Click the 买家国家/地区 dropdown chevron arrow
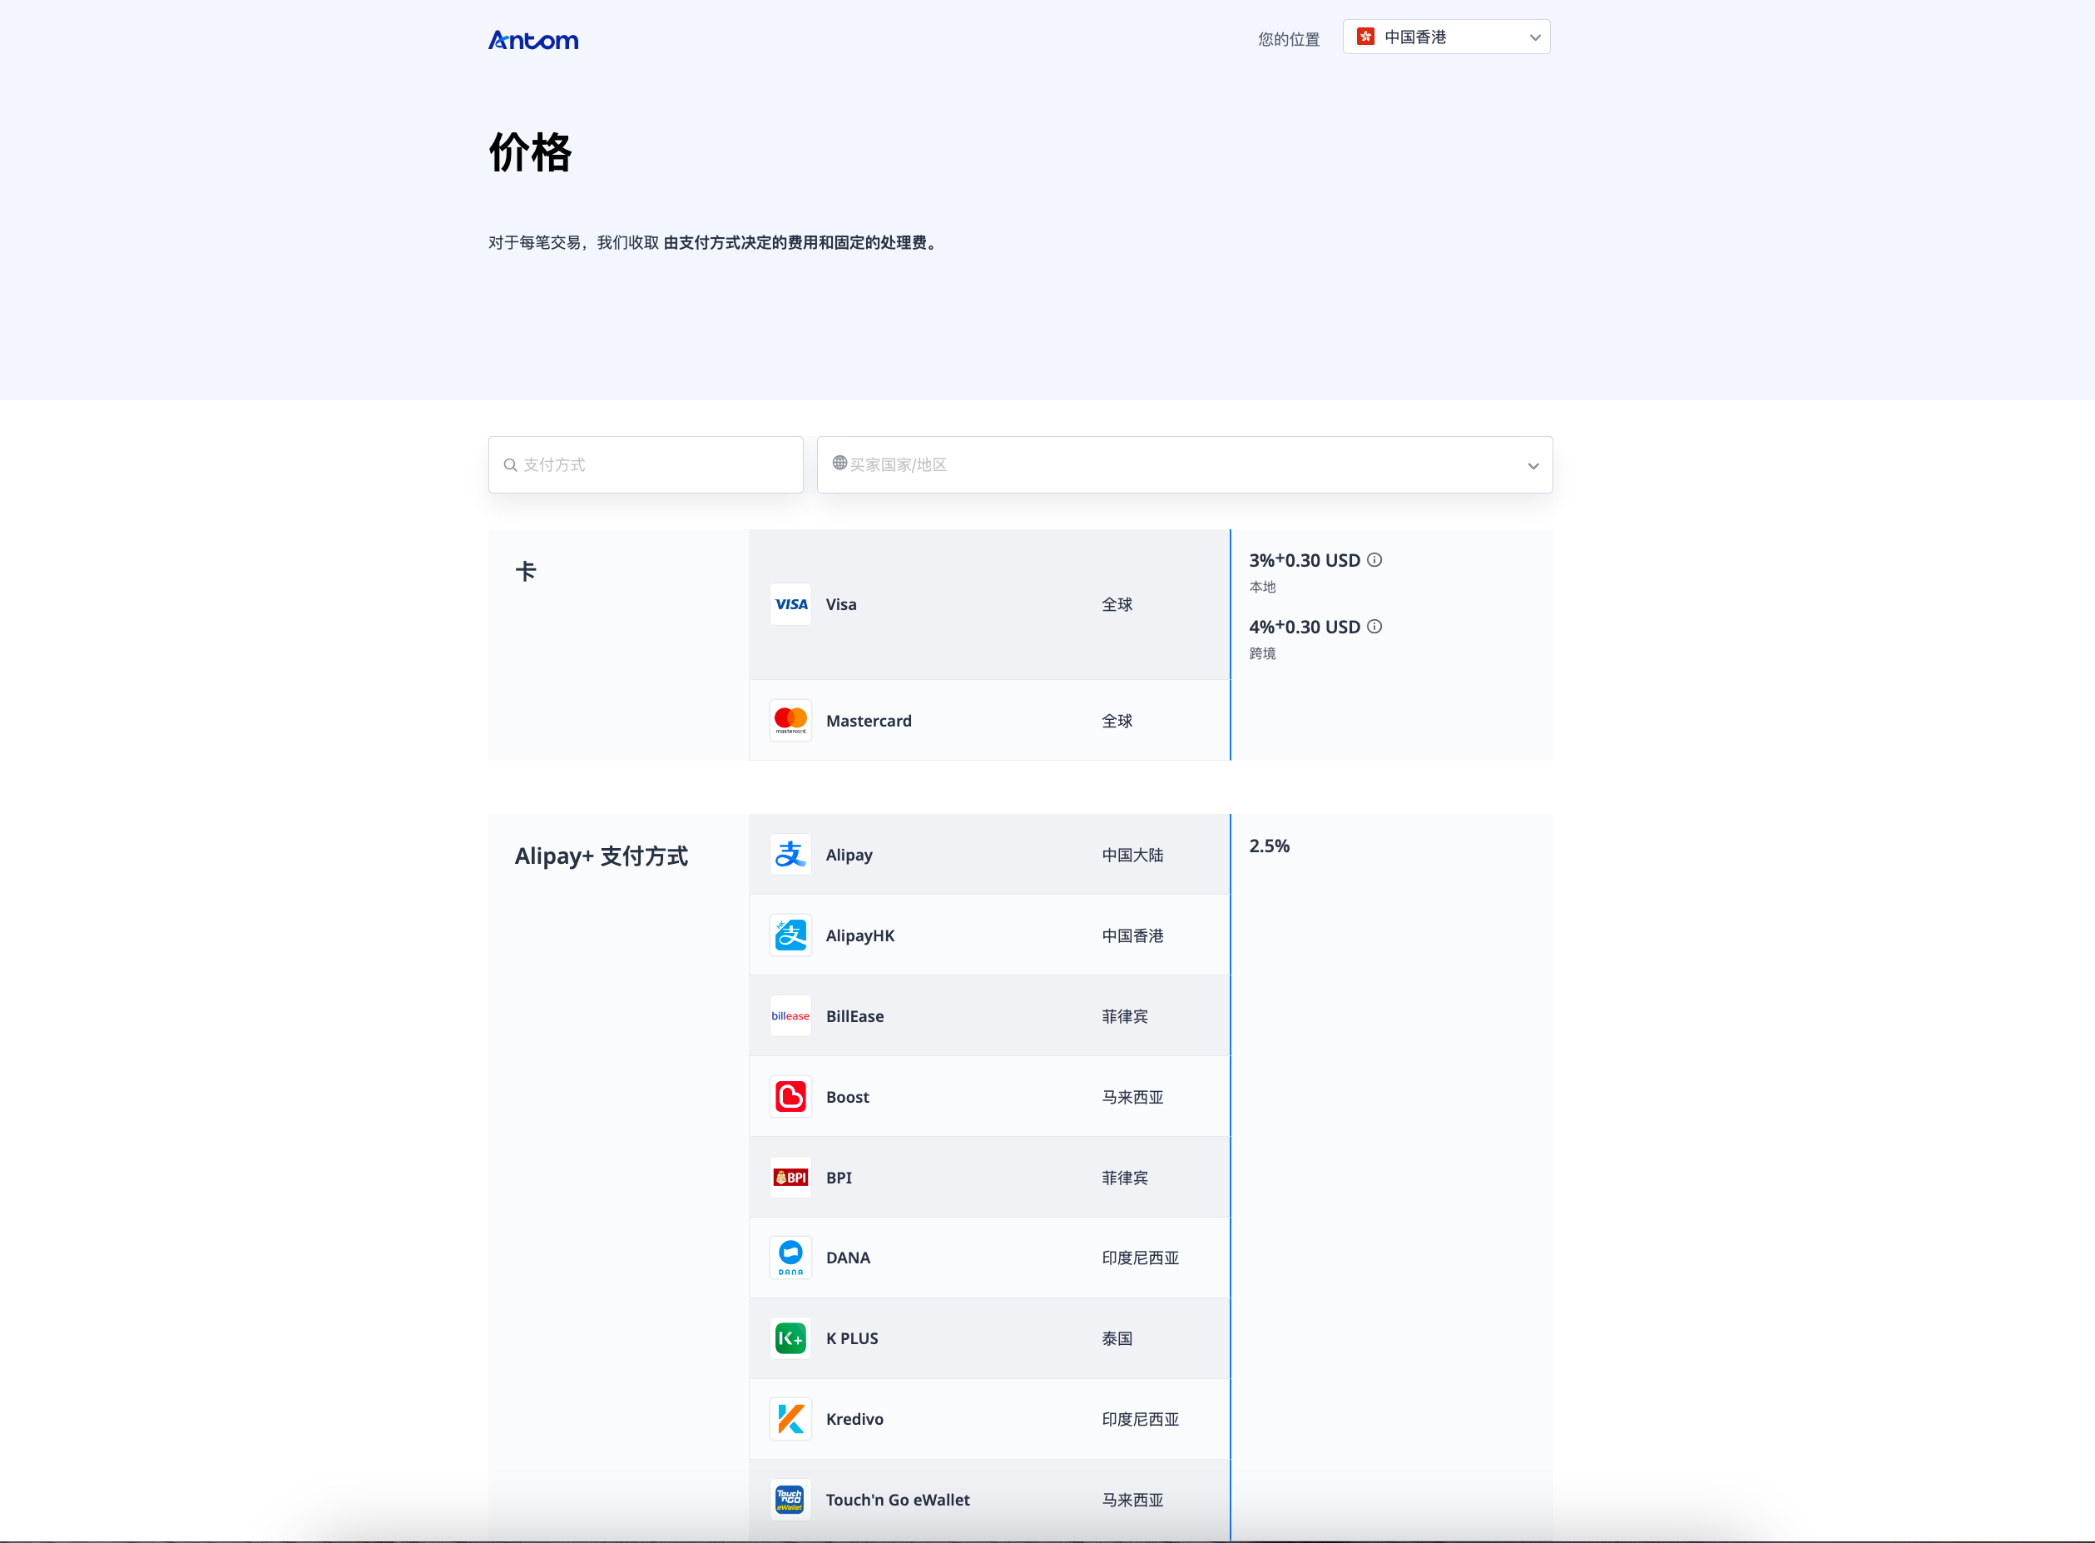Viewport: 2095px width, 1543px height. (x=1533, y=465)
